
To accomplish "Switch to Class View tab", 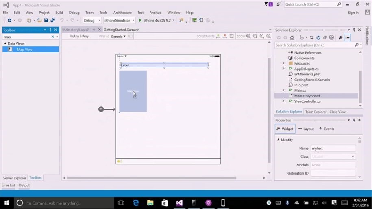I will click(337, 112).
